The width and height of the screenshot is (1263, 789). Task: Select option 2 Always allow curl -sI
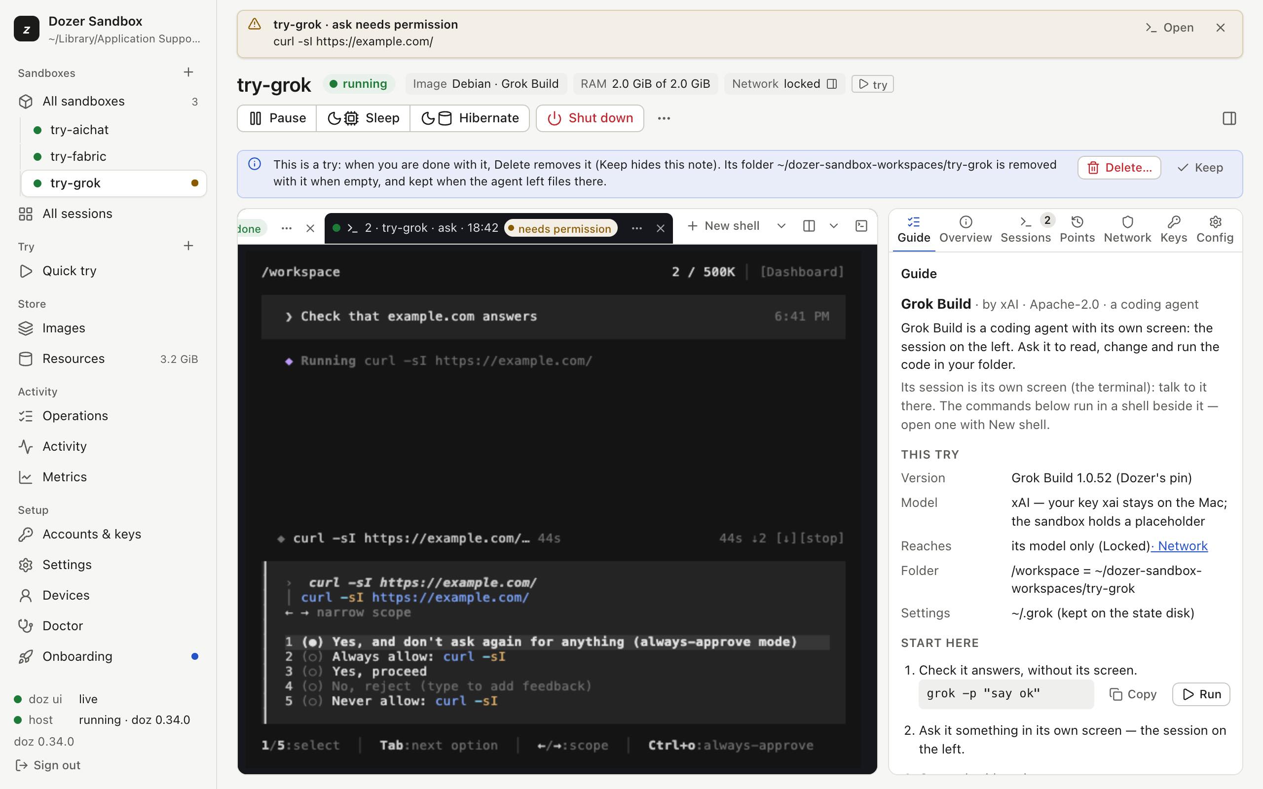[x=395, y=656]
